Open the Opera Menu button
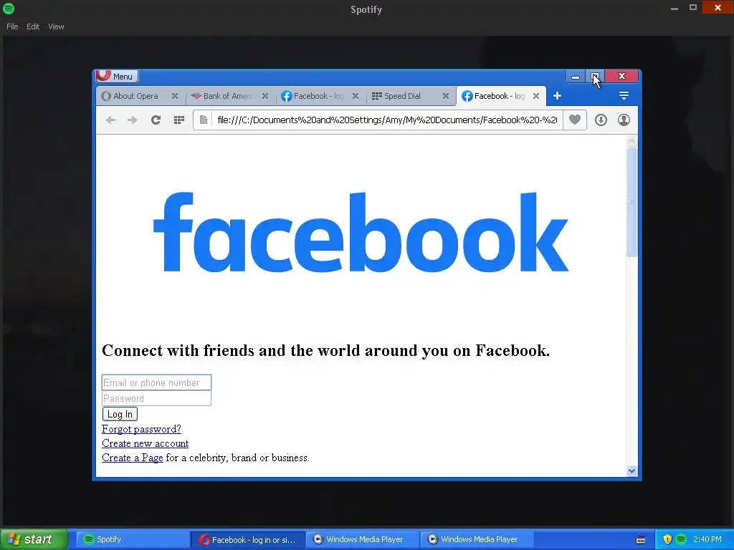The height and width of the screenshot is (550, 734). coord(117,76)
